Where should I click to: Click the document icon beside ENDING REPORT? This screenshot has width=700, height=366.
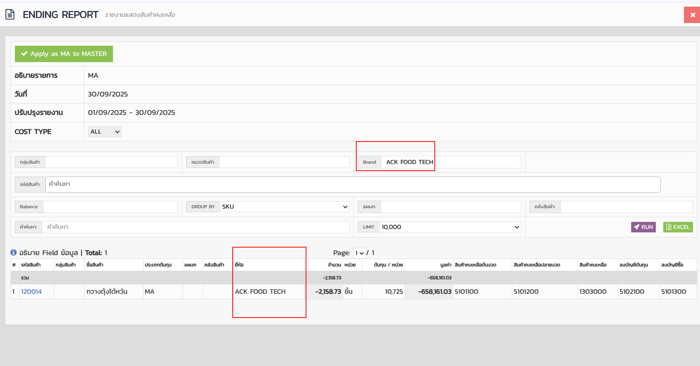(x=10, y=15)
